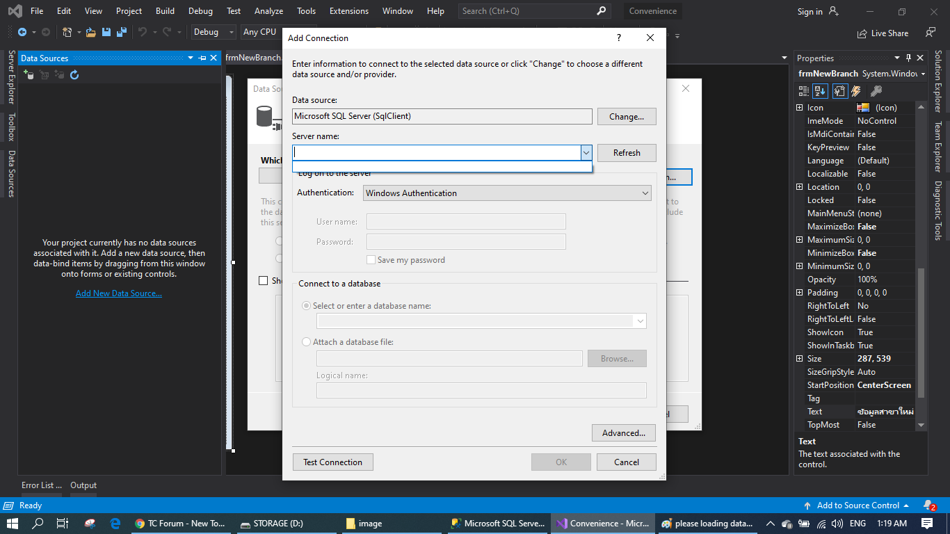Open the frmNewBranch object selector dropdown in Properties
Screen dimensions: 950x534
click(923, 74)
